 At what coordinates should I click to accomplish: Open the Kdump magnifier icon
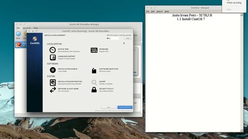coord(94,82)
